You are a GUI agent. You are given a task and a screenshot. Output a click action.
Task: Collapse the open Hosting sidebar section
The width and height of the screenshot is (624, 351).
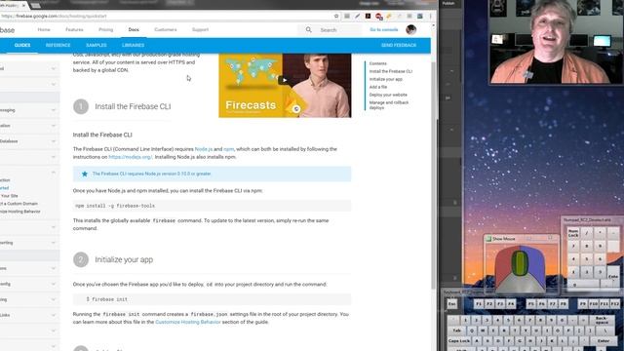pyautogui.click(x=54, y=173)
